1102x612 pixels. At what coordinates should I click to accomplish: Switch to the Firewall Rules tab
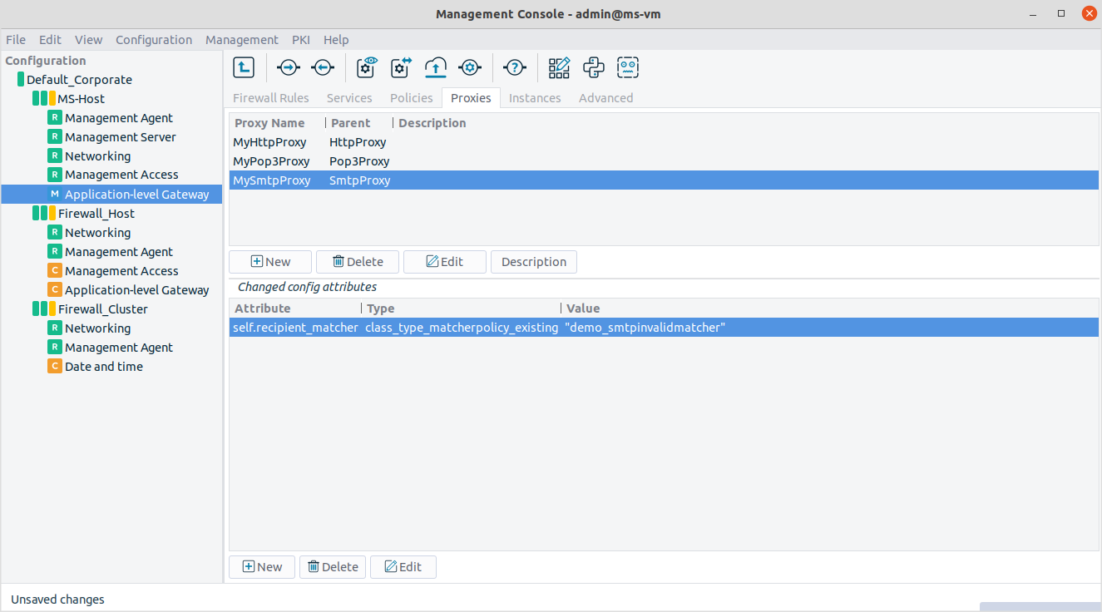point(271,98)
